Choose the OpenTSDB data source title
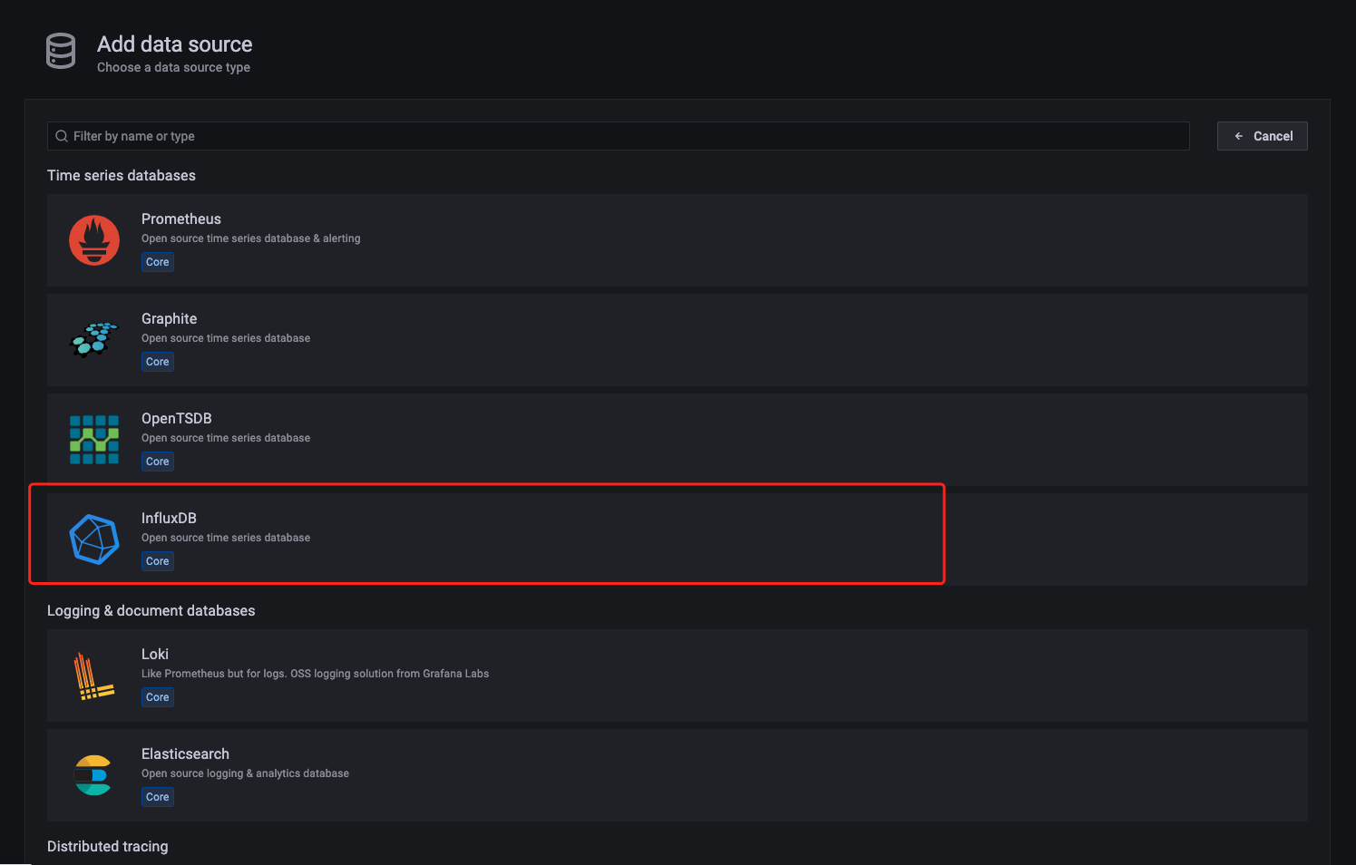Screen dimensions: 1356x865 click(x=177, y=418)
